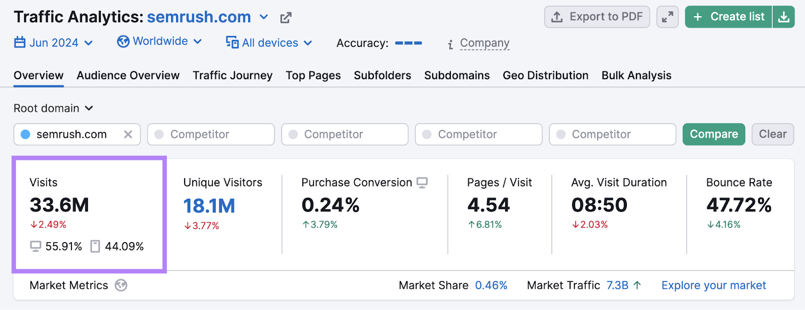
Task: Open the Geo Distribution tab
Action: pos(545,75)
